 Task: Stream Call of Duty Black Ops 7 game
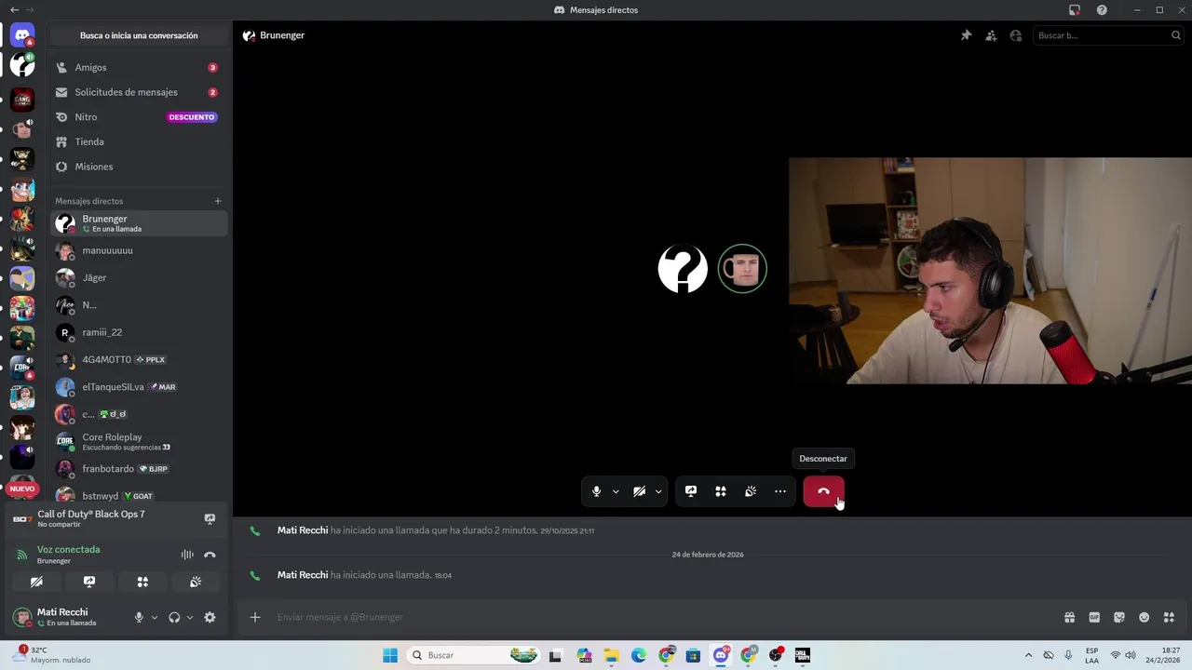point(210,518)
